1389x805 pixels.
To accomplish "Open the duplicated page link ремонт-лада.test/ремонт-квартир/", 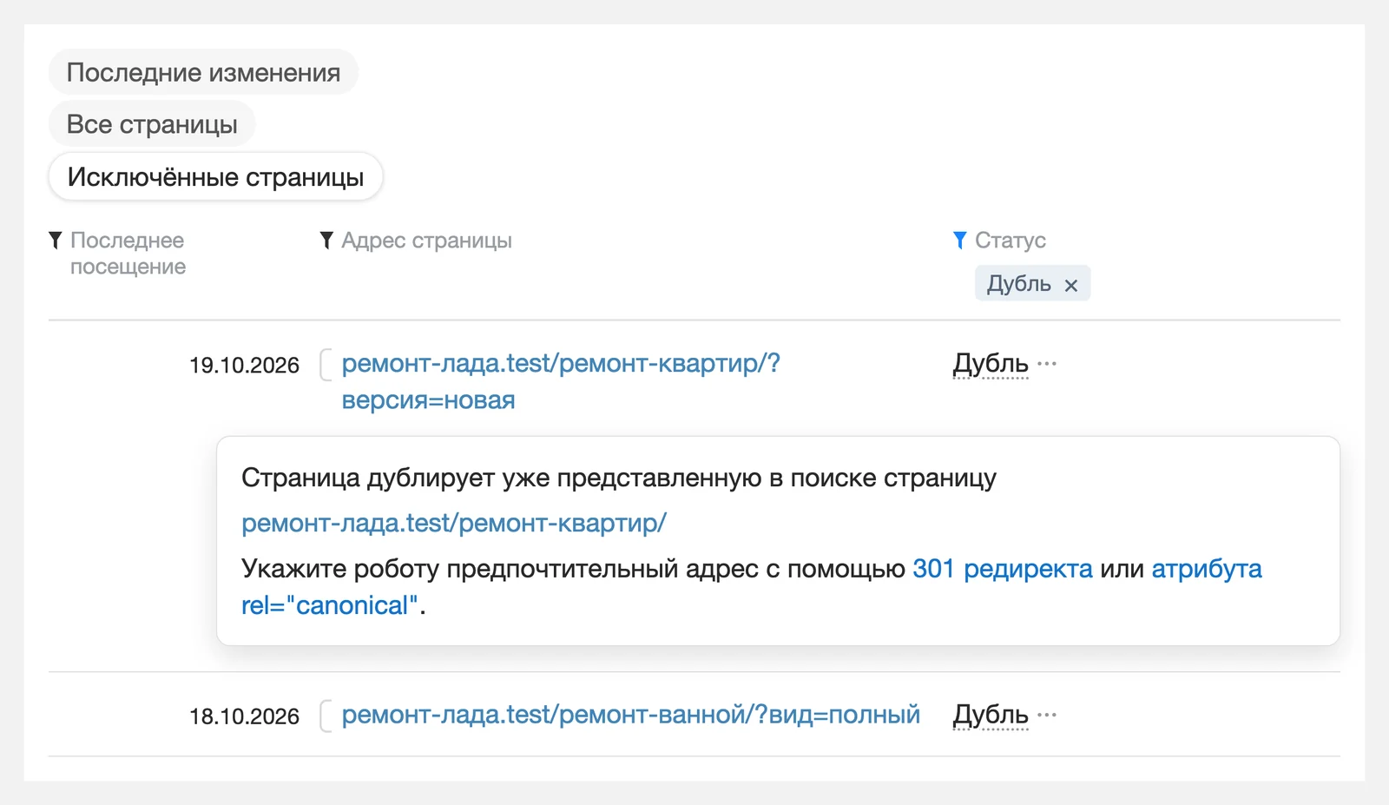I will tap(454, 523).
